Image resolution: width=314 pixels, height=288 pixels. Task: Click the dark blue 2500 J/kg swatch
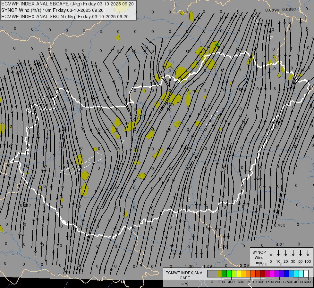tap(287, 274)
